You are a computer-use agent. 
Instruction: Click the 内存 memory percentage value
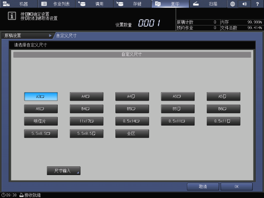coord(255,22)
